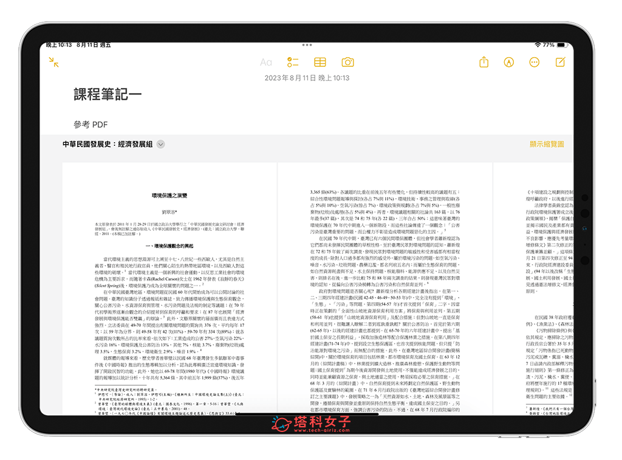Insert a checklist using the checklist icon

click(293, 63)
